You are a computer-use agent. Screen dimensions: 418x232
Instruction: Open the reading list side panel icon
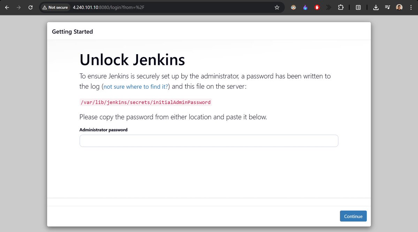point(358,7)
